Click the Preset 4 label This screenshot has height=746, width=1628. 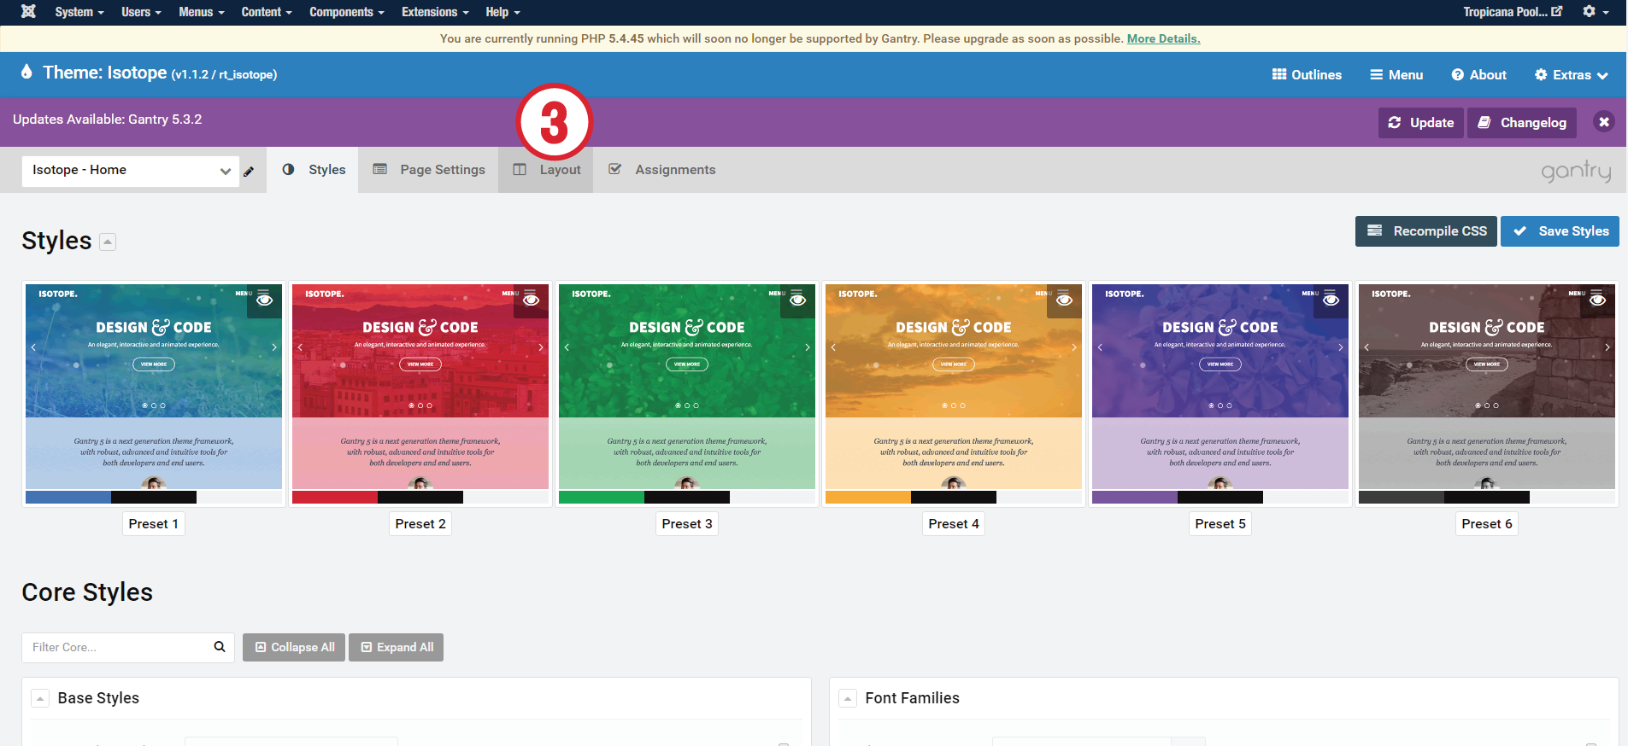point(954,524)
